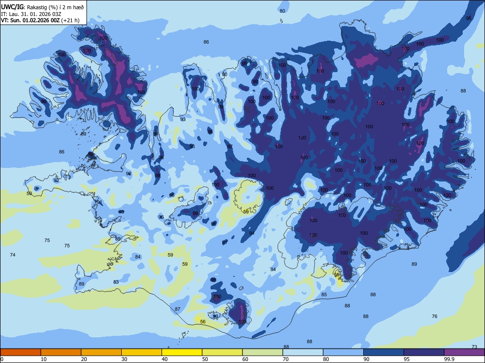Select the light green 60–70 legend swatch
The width and height of the screenshot is (485, 363).
click(x=262, y=352)
